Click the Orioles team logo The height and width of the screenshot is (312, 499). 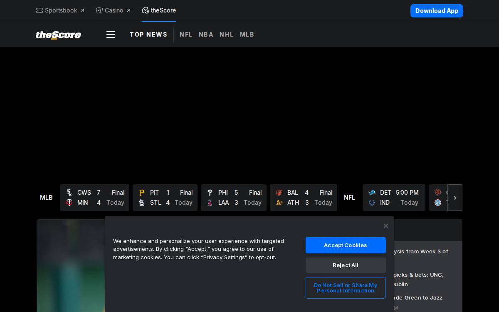[x=279, y=193]
